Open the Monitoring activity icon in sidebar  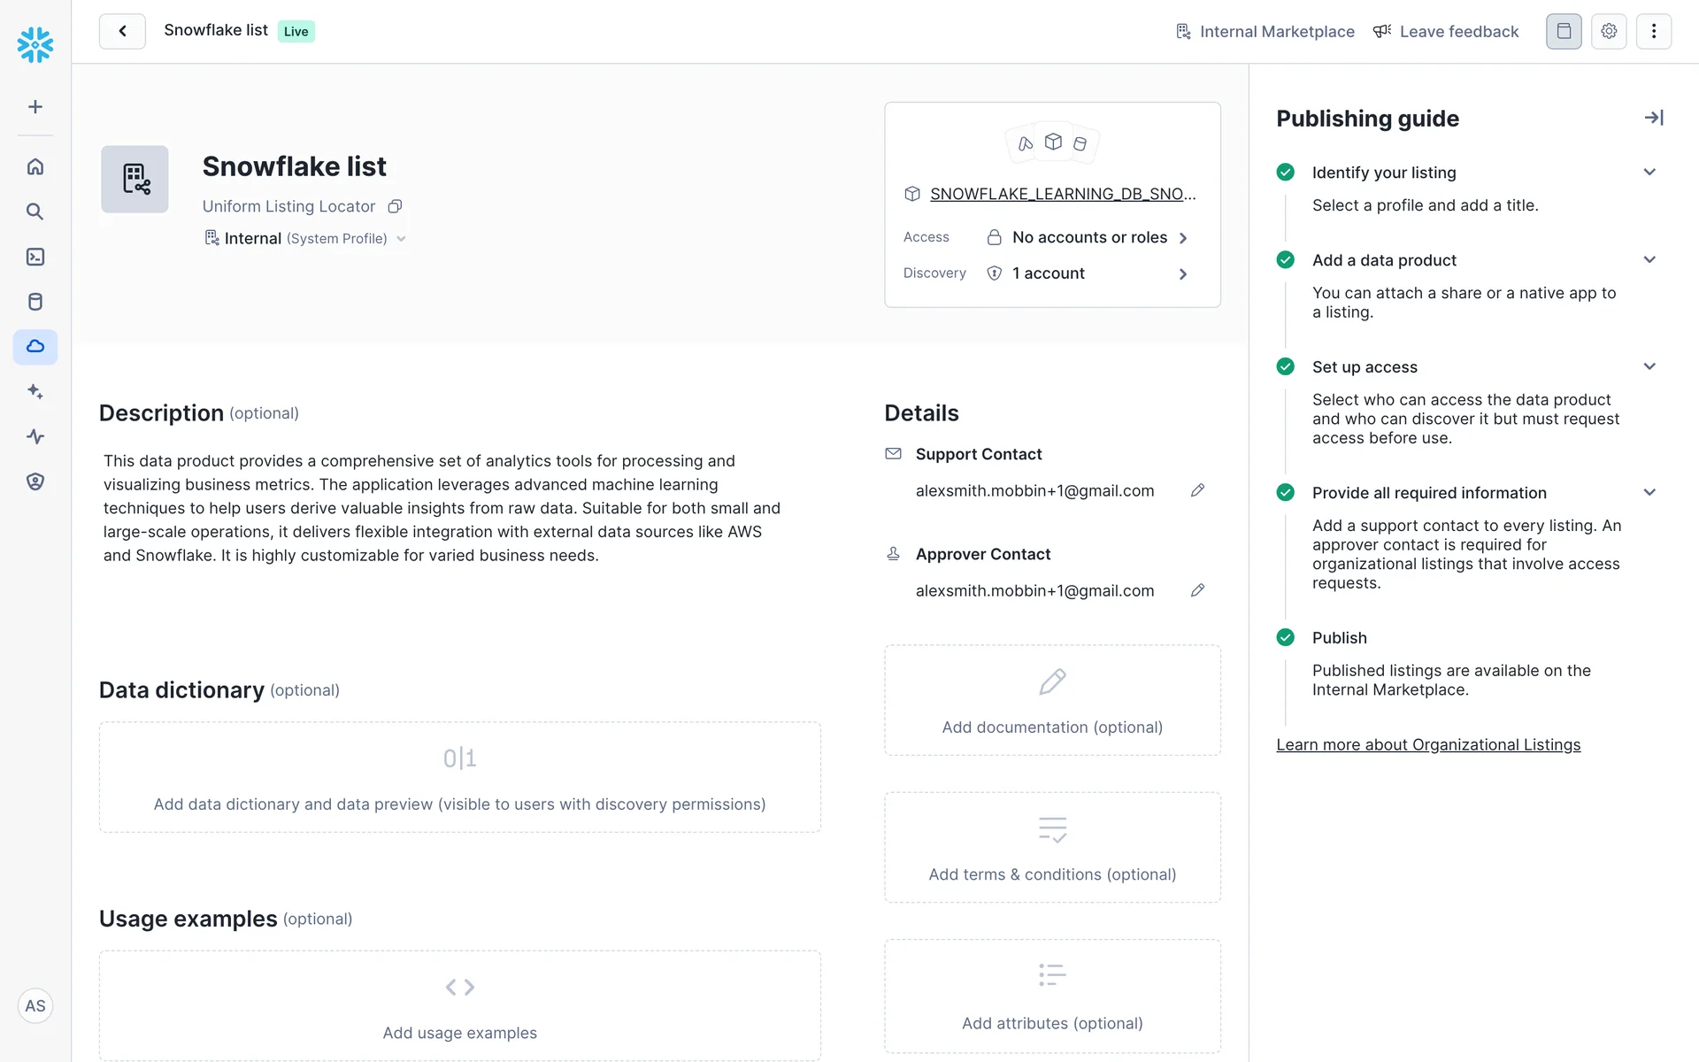coord(35,436)
